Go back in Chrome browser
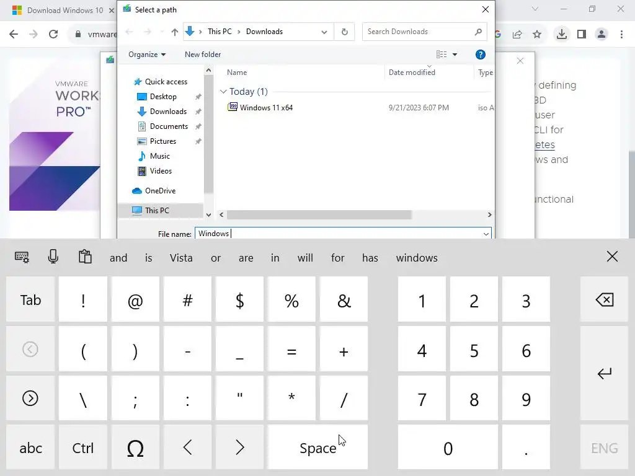This screenshot has width=635, height=476. pos(14,34)
